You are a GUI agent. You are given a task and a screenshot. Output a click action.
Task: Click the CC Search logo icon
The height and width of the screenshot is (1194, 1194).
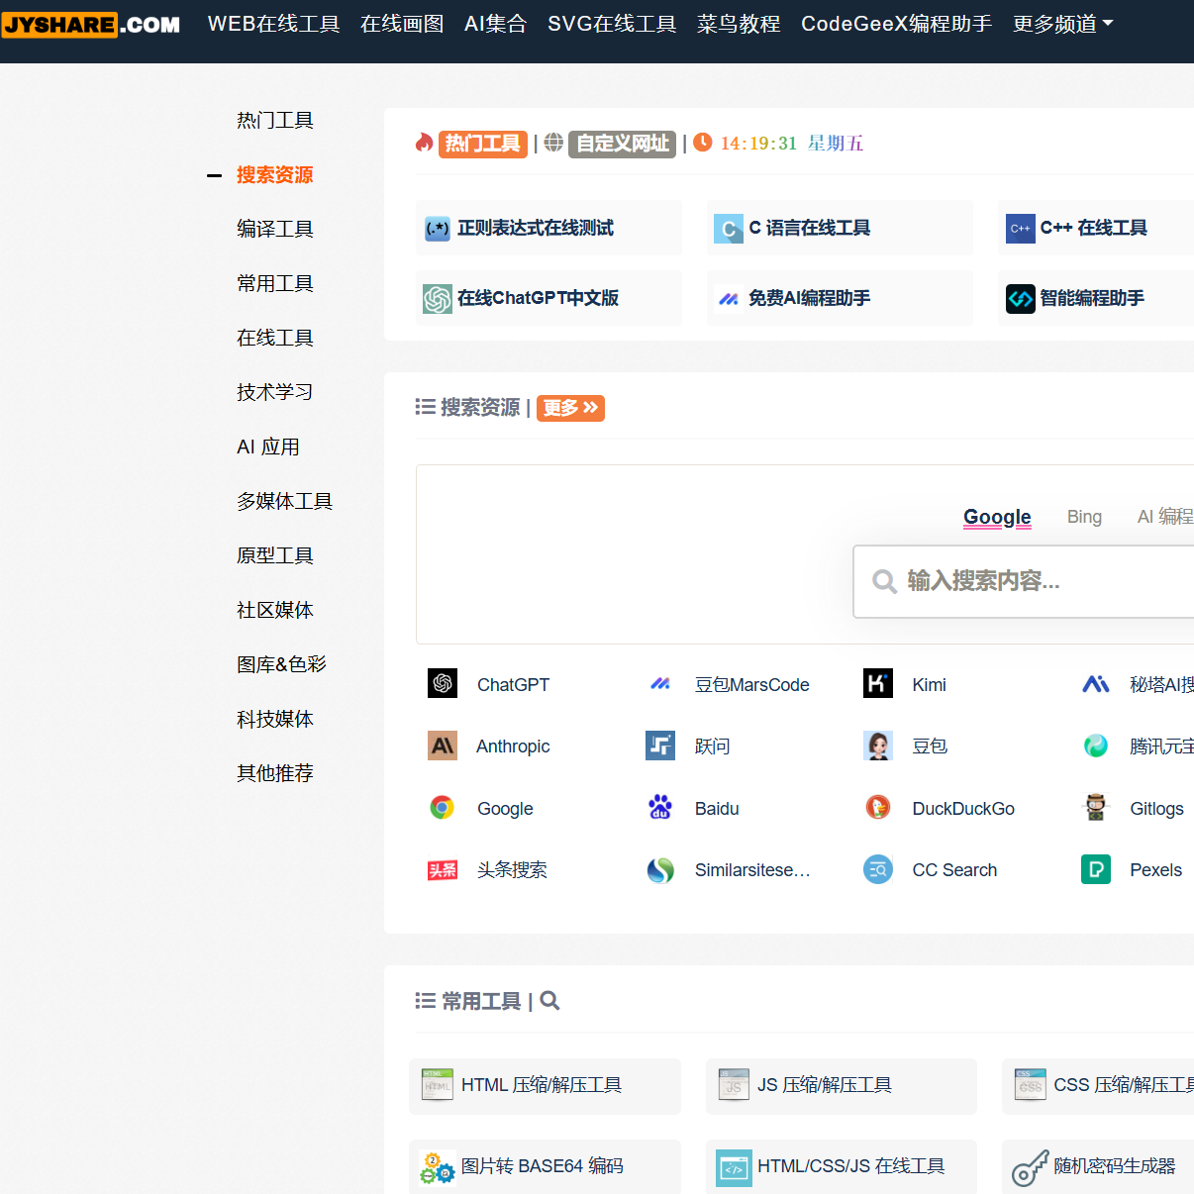tap(878, 869)
